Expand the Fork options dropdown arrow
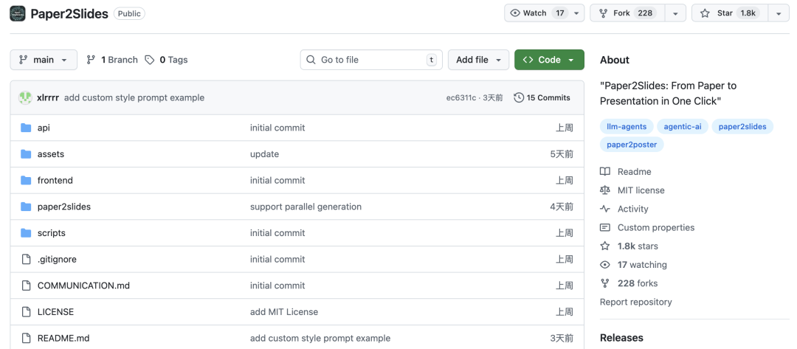Viewport: 797px width, 349px height. pos(675,13)
